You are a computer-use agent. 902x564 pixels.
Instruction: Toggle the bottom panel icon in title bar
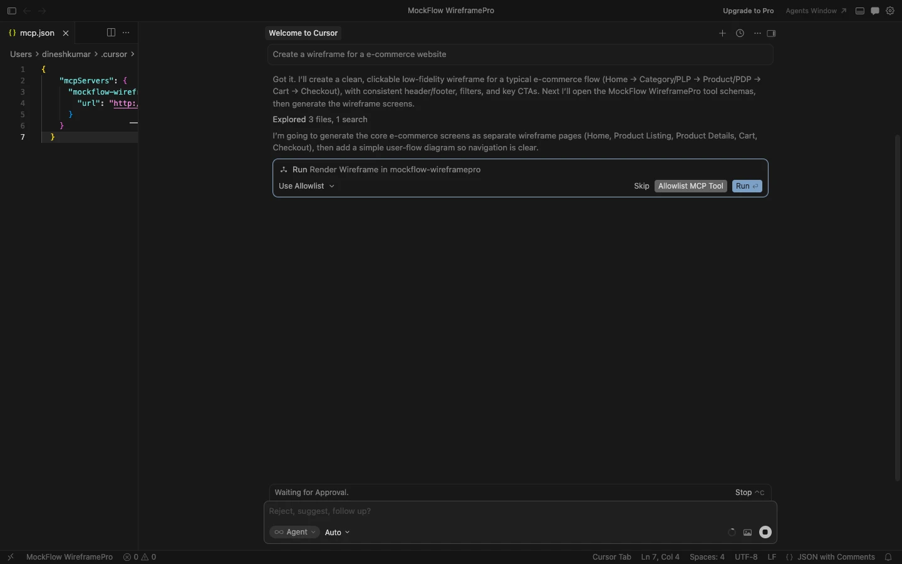[x=860, y=11]
